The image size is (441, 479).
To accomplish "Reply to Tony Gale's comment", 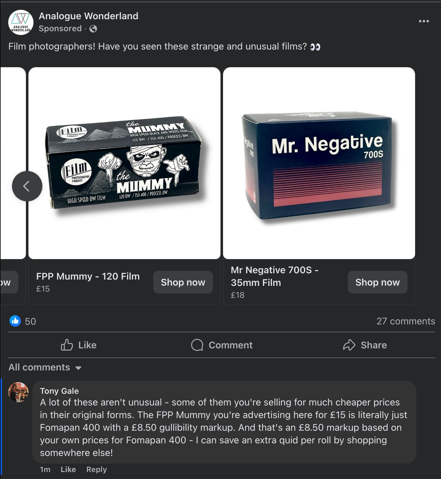I will [96, 469].
